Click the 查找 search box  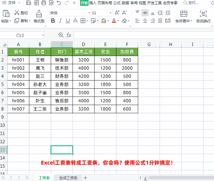(x=191, y=3)
